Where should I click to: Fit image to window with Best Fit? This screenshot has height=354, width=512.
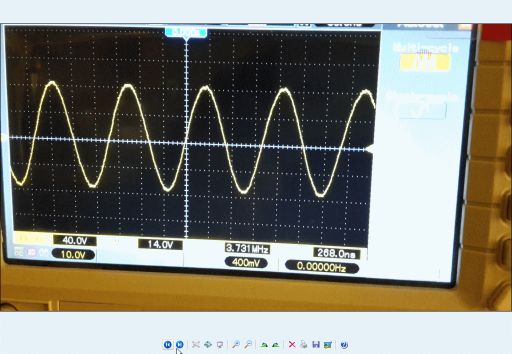click(x=196, y=344)
